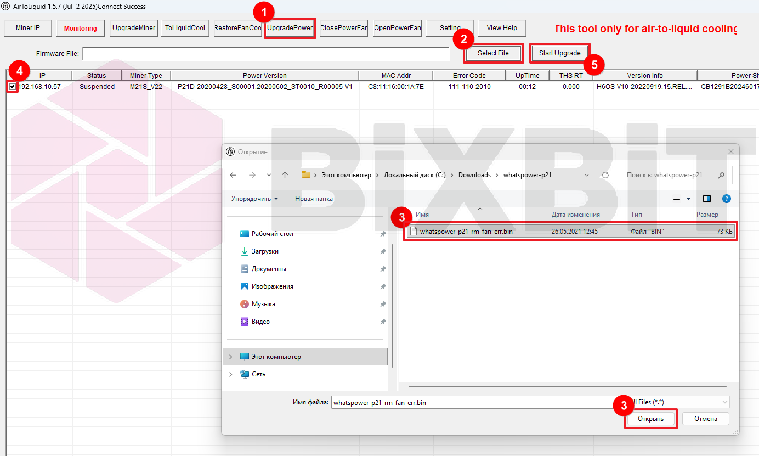
Task: Expand the Сеть tree node
Action: click(231, 374)
